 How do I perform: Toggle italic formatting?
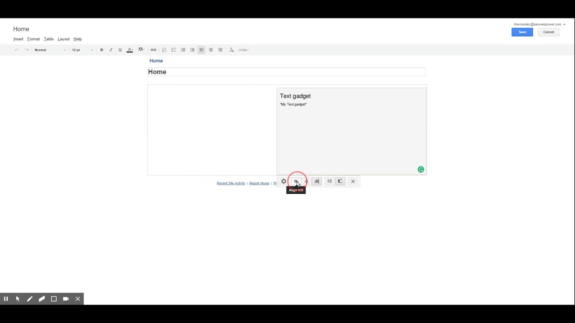click(111, 50)
